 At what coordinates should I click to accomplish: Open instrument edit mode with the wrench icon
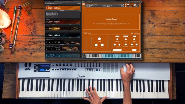pyautogui.click(x=84, y=4)
